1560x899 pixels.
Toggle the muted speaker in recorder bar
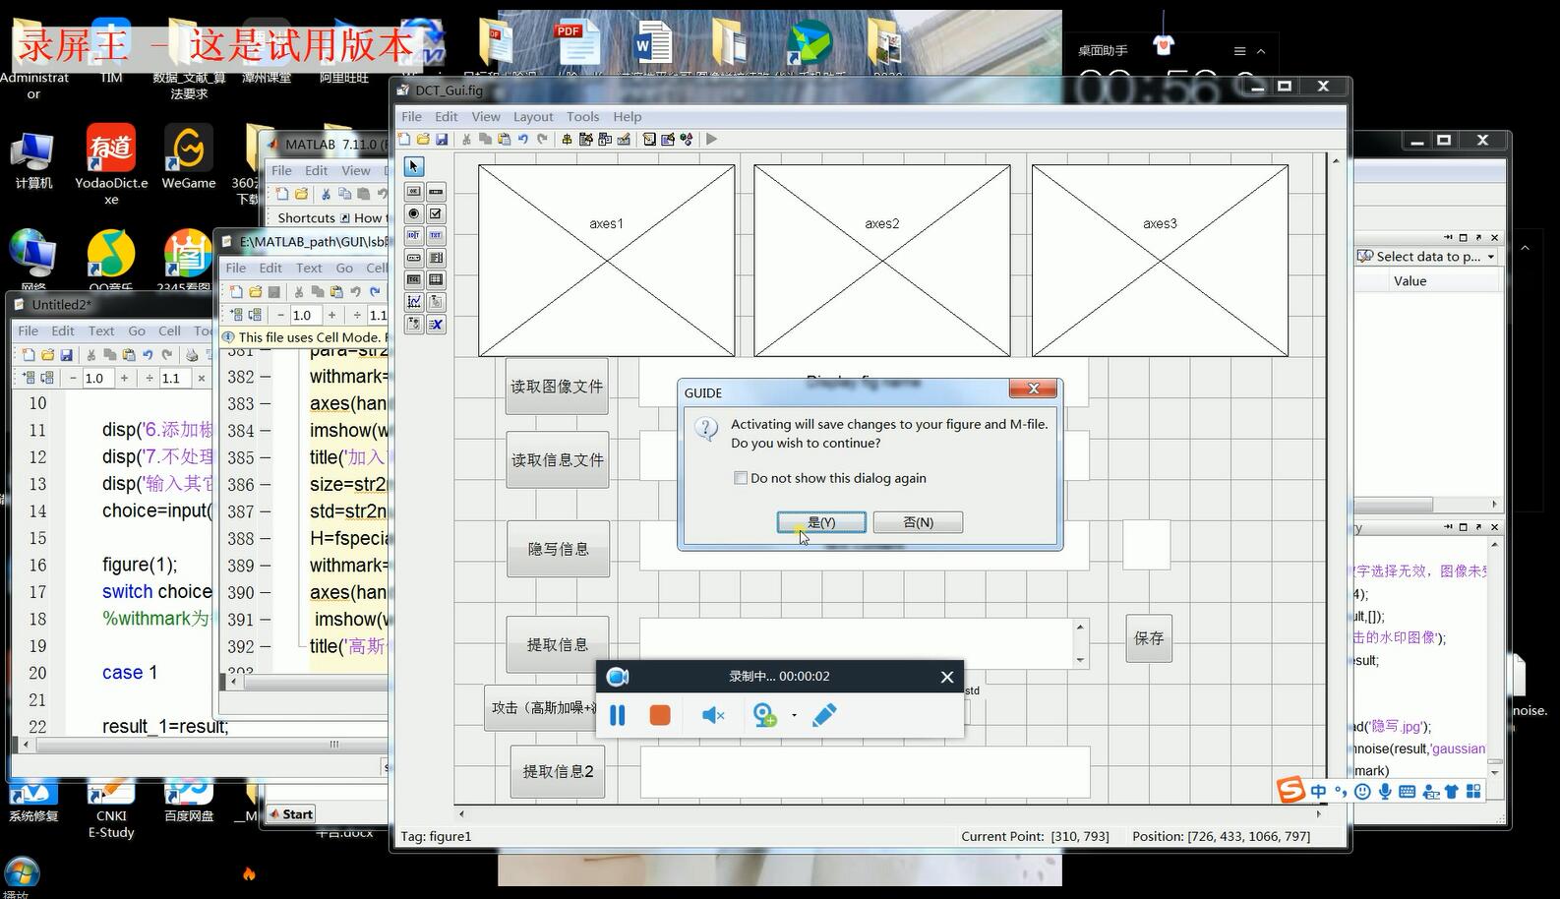[x=713, y=715]
